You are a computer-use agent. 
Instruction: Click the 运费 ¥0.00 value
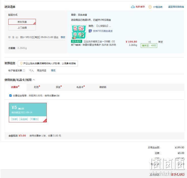(181, 153)
